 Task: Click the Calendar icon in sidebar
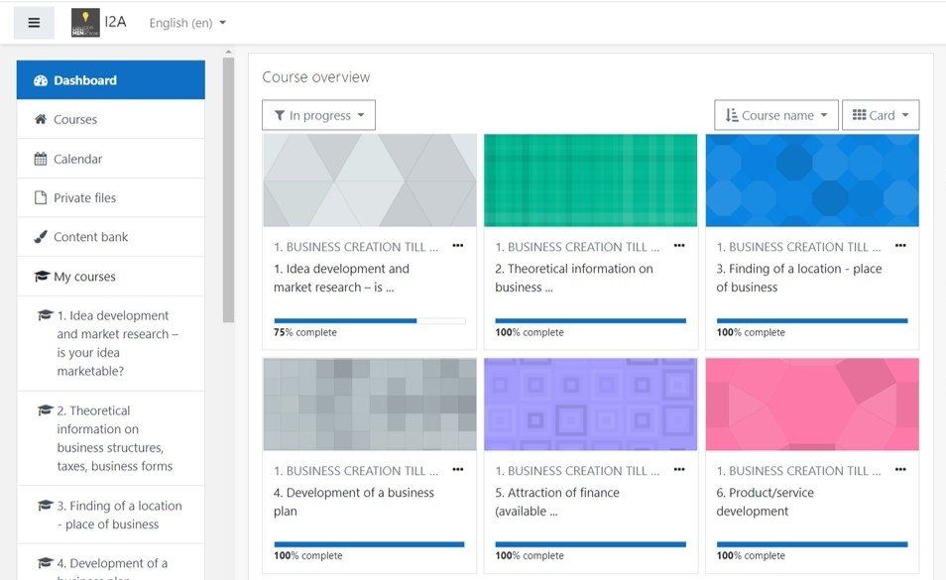pyautogui.click(x=41, y=160)
